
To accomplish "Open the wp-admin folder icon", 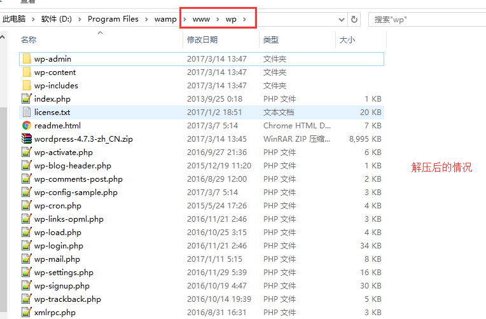I will pyautogui.click(x=27, y=59).
